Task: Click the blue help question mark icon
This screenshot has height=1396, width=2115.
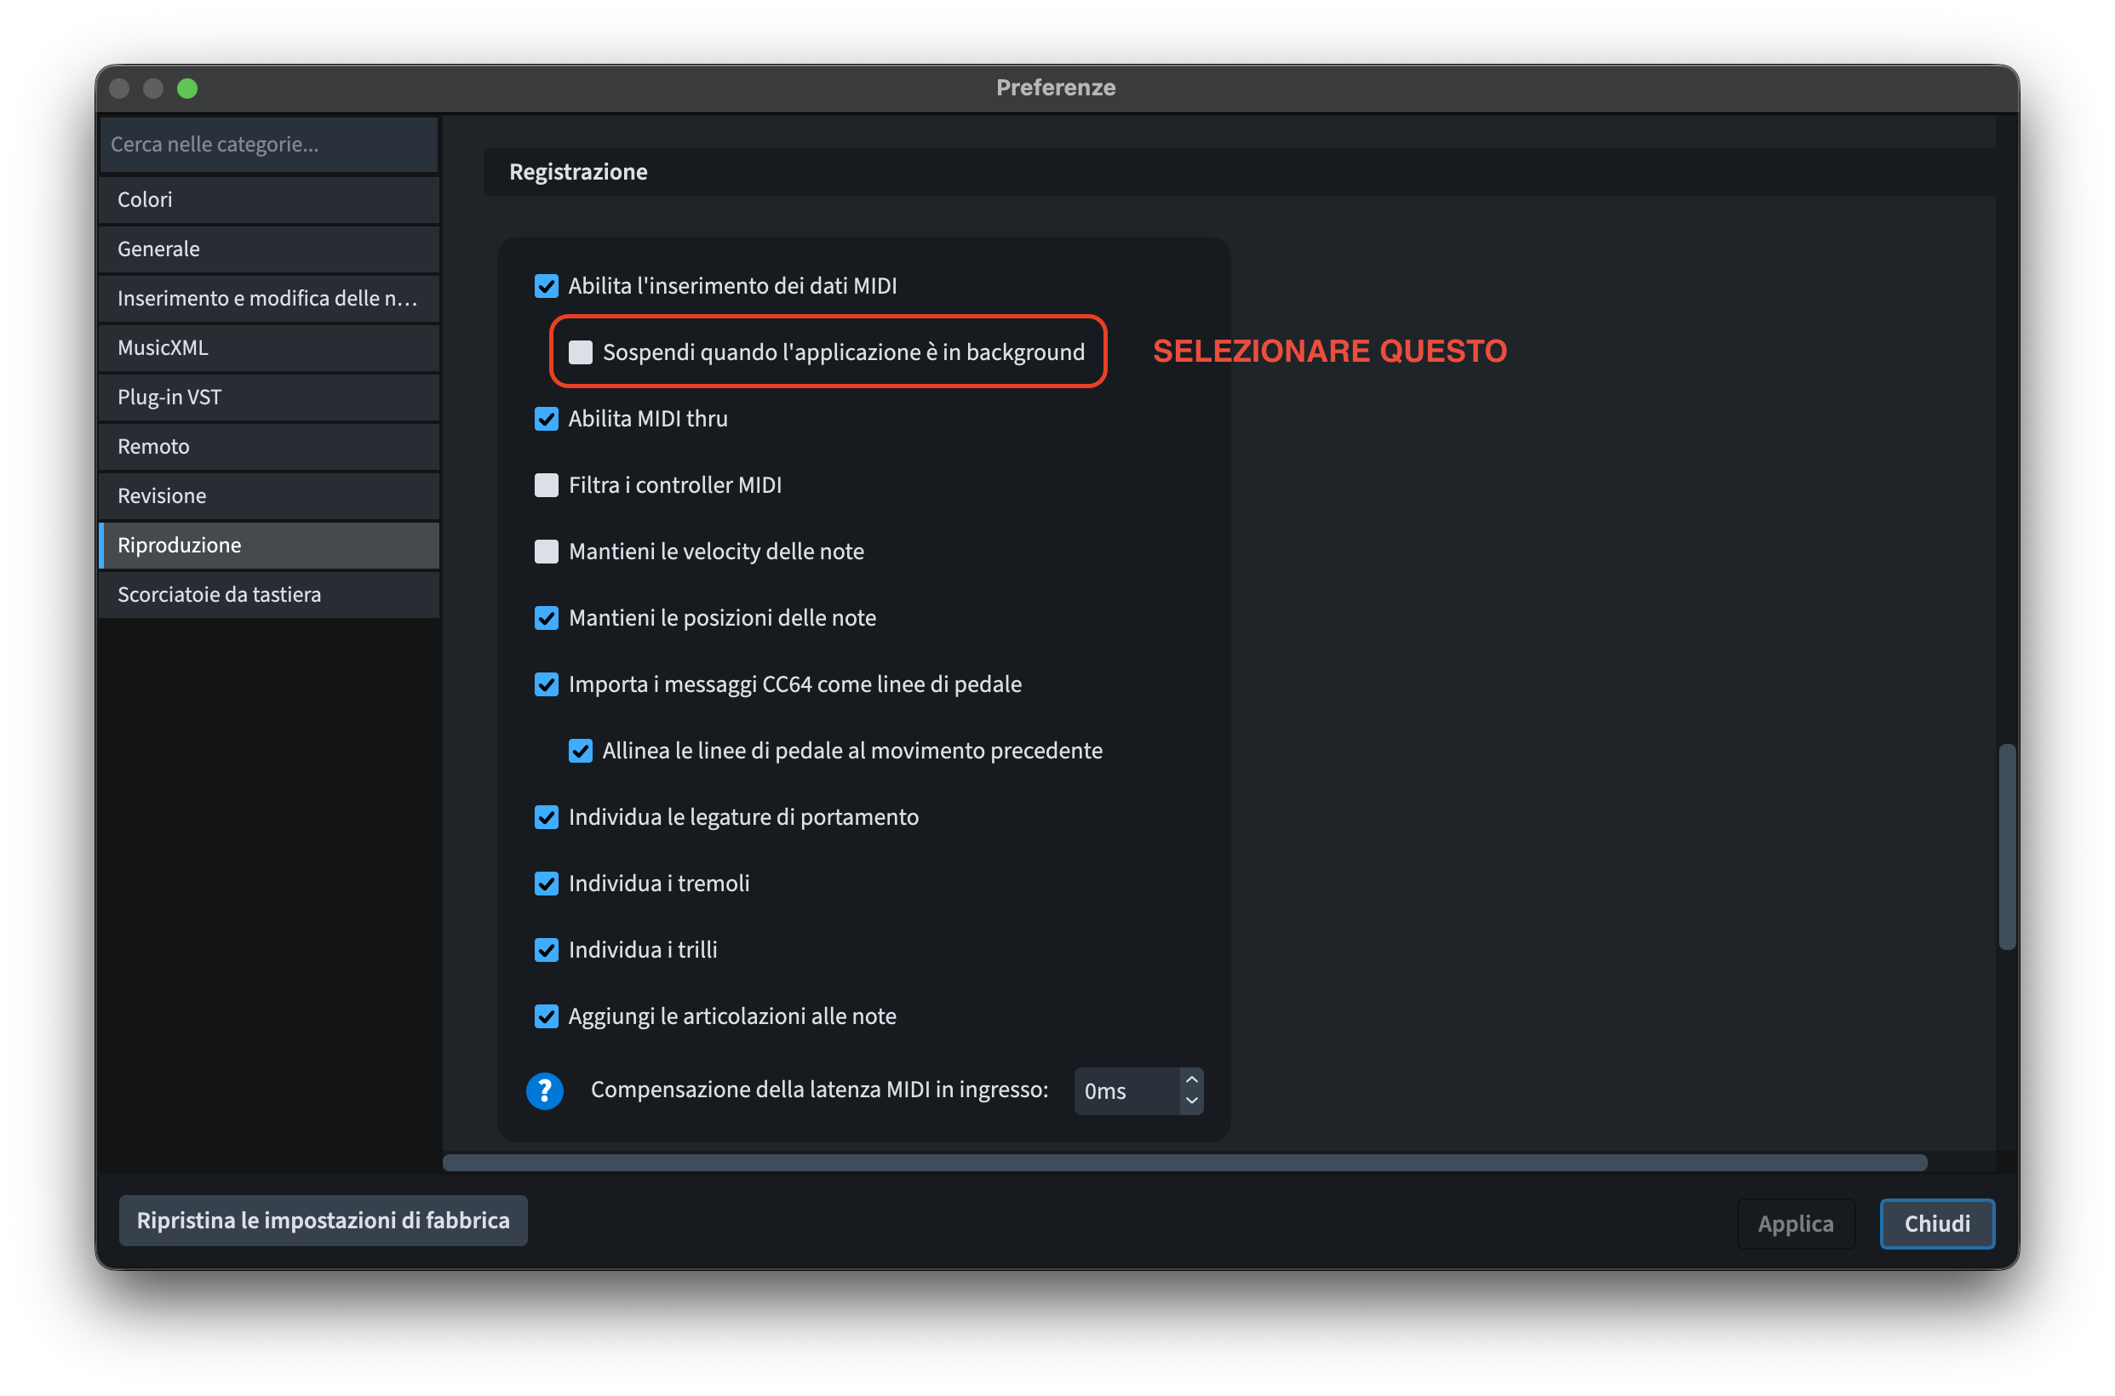Action: 544,1090
